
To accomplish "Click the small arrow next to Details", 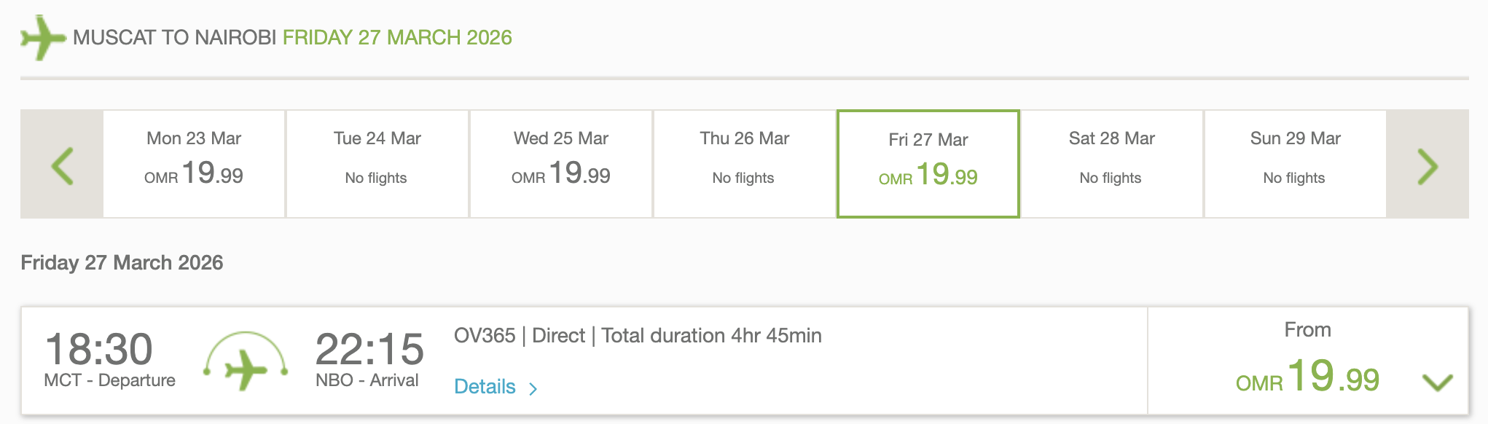I will 533,388.
